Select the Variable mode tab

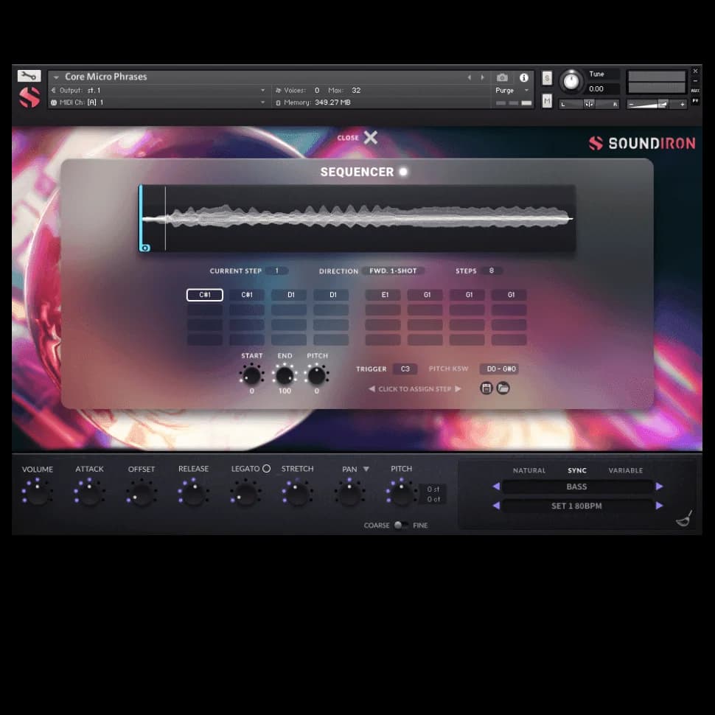tap(625, 470)
